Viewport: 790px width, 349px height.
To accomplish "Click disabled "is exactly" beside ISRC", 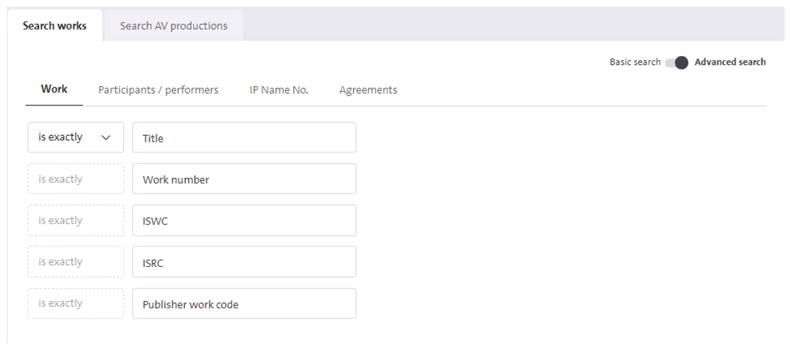I will pos(76,262).
